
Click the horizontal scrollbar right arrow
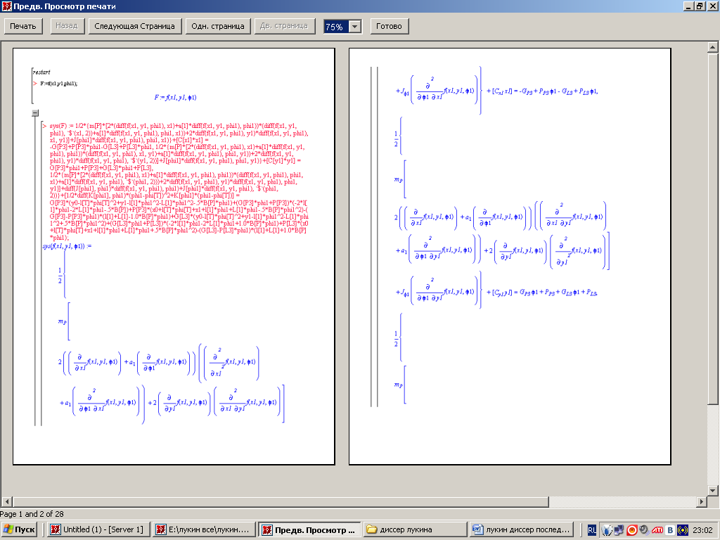702,501
